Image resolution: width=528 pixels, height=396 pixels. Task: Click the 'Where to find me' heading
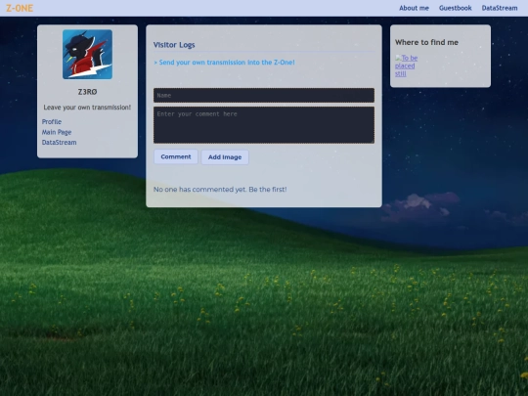tap(426, 42)
